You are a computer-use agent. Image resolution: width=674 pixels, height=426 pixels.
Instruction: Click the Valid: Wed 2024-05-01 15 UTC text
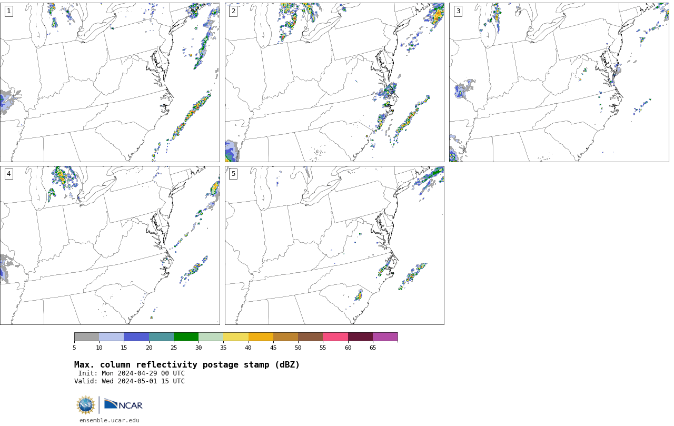click(x=130, y=381)
